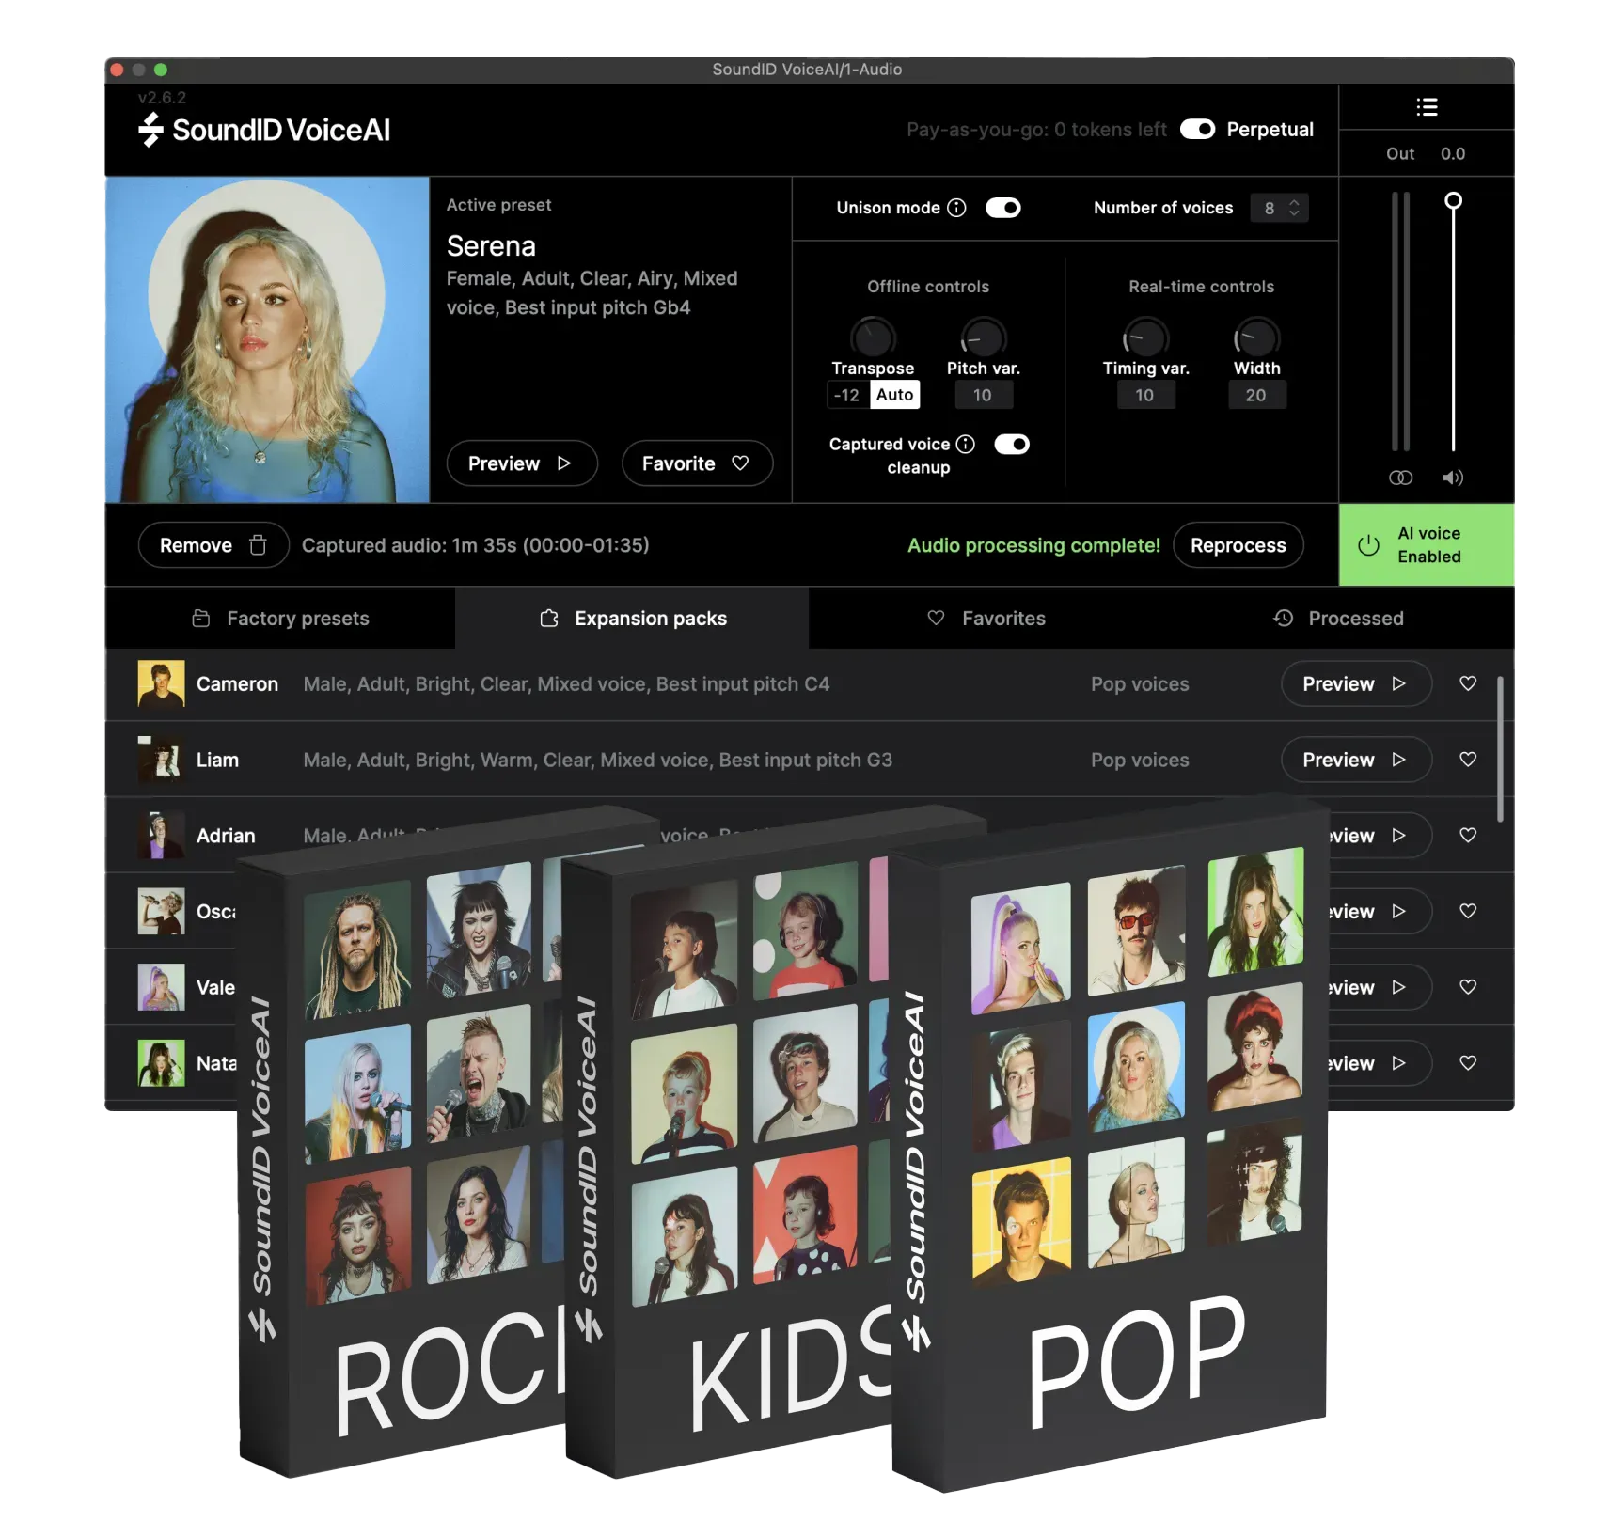
Task: Show the Favorites tab
Action: pos(986,619)
